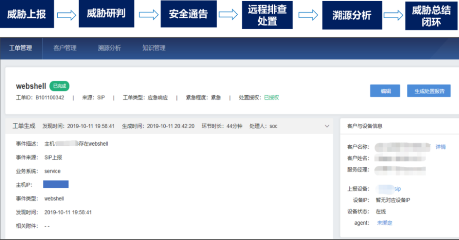Image resolution: width=459 pixels, height=240 pixels.
Task: Click the 已完成 status badge
Action: (x=59, y=86)
